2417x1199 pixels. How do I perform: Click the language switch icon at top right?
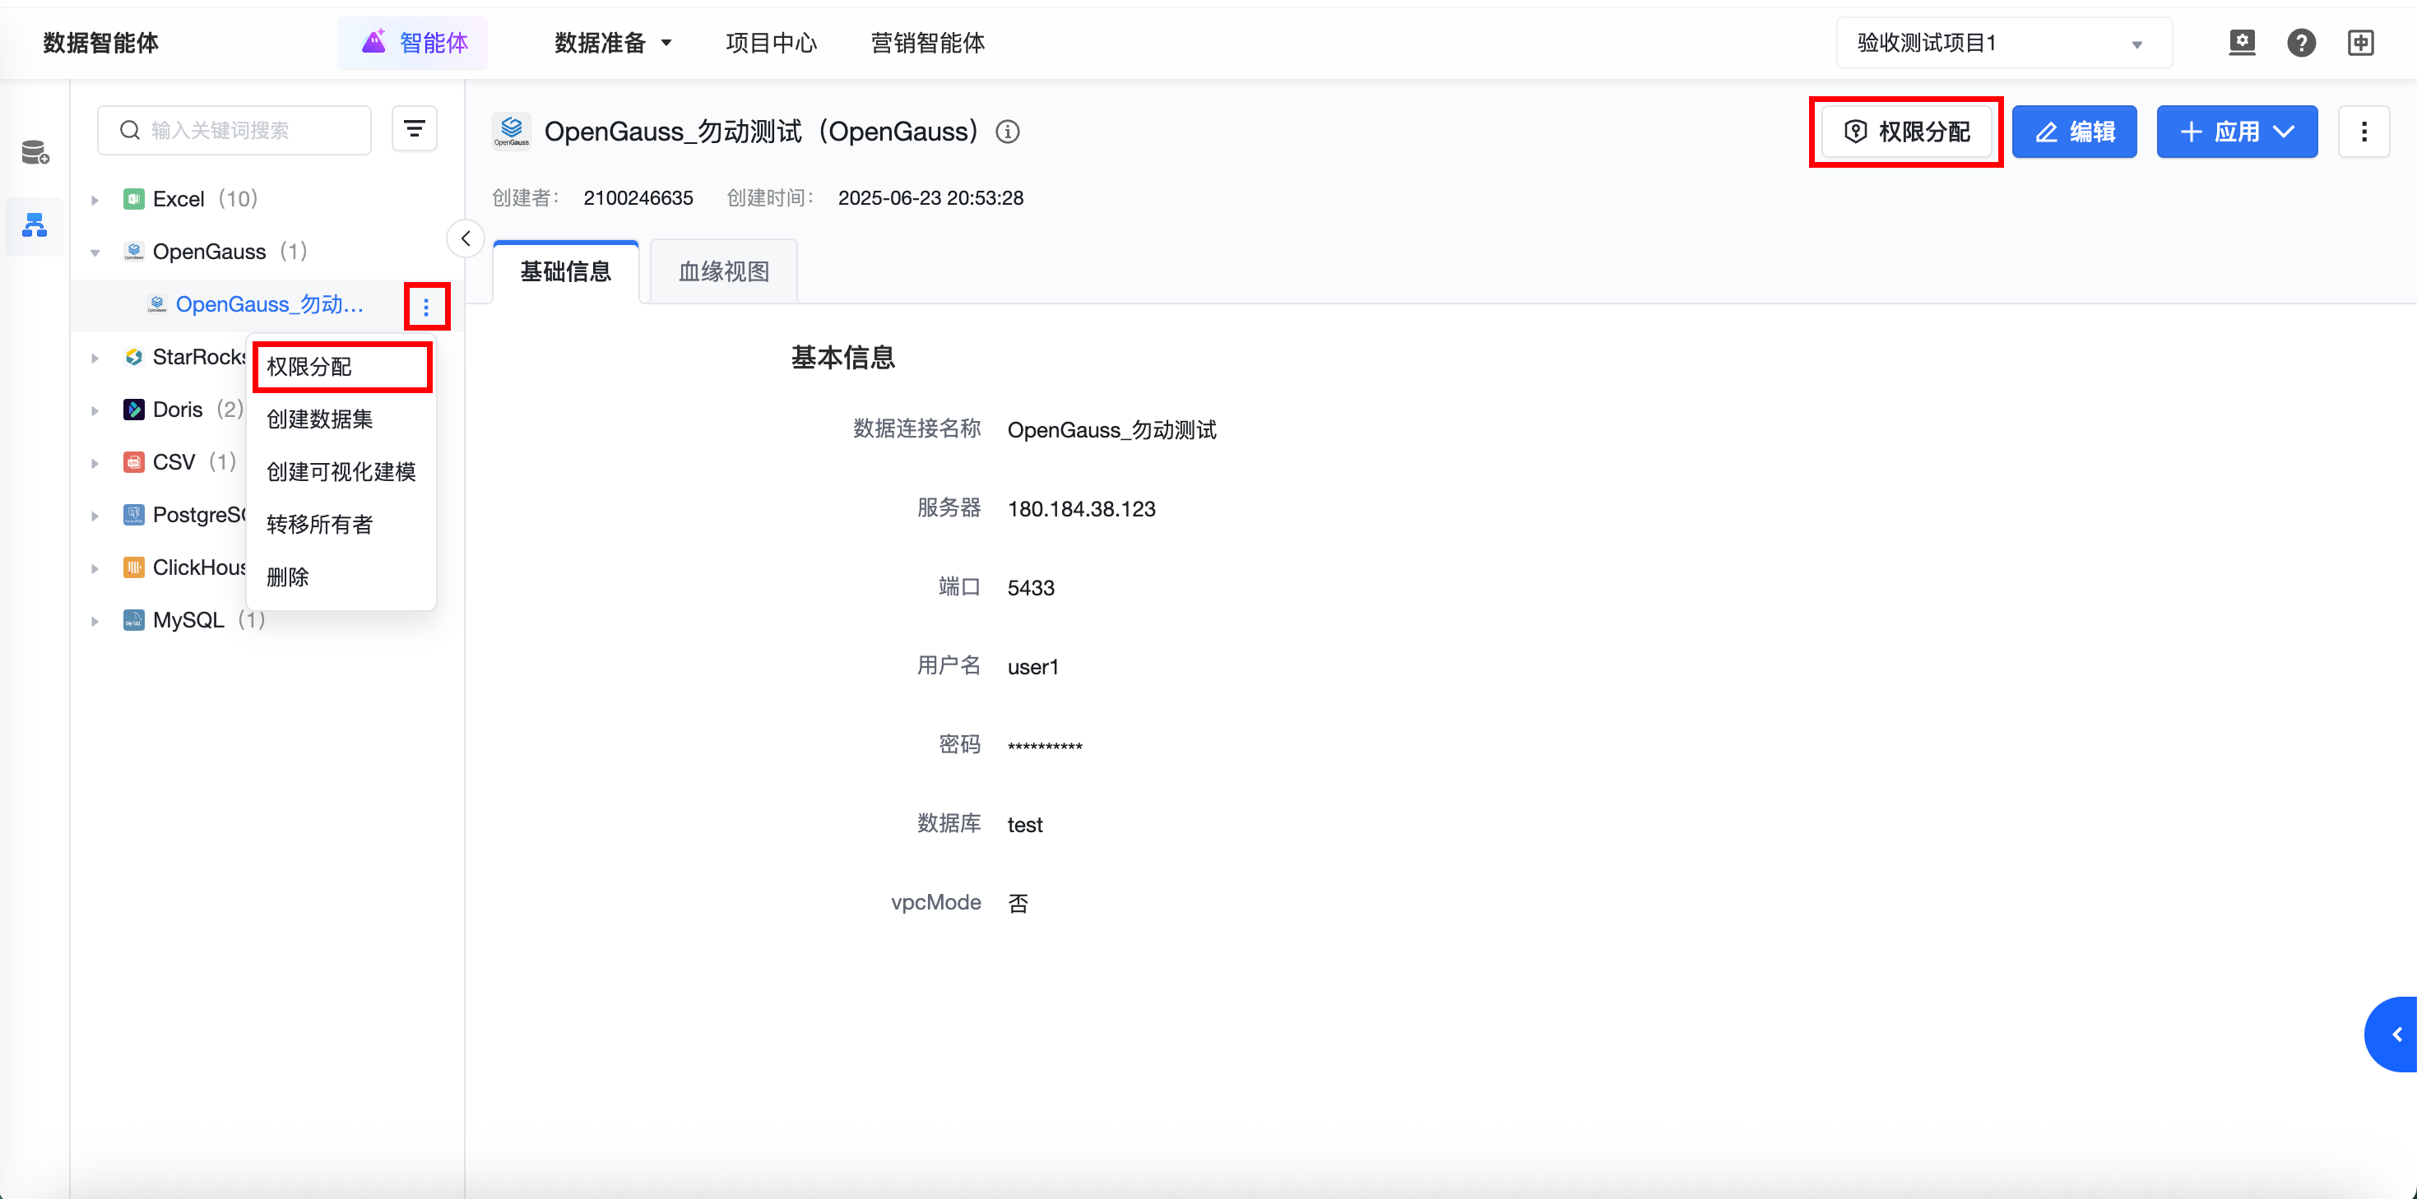(x=2361, y=43)
